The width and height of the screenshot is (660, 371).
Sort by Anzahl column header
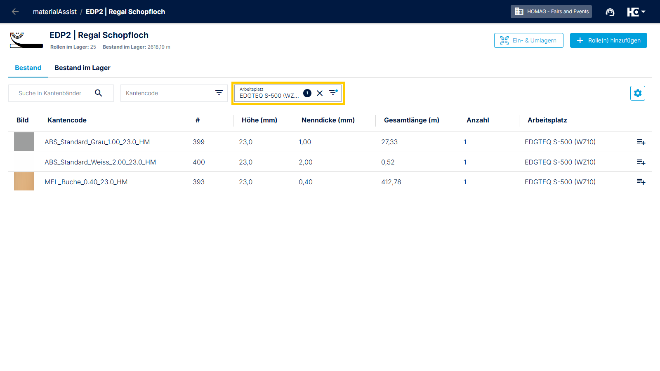coord(478,120)
